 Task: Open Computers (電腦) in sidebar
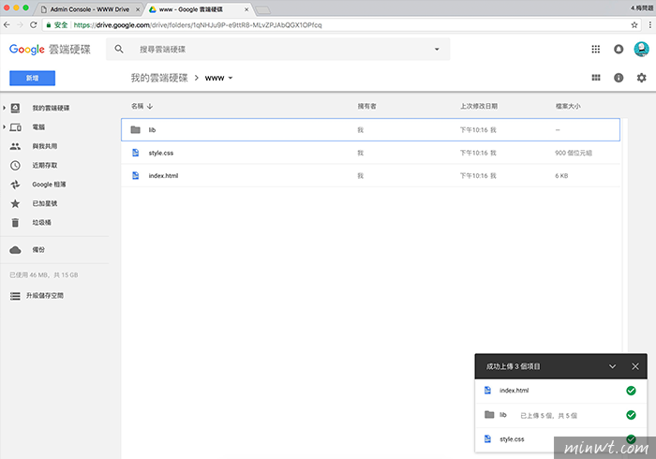[38, 127]
